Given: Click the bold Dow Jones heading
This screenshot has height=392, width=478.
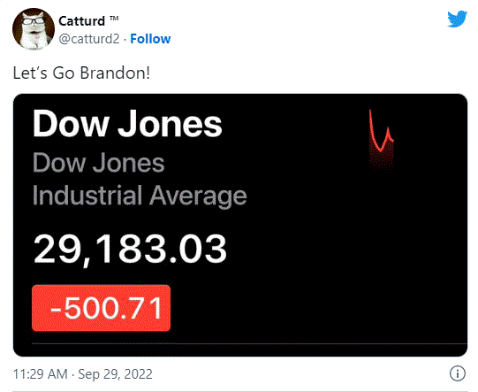Looking at the screenshot, I should click(x=127, y=123).
